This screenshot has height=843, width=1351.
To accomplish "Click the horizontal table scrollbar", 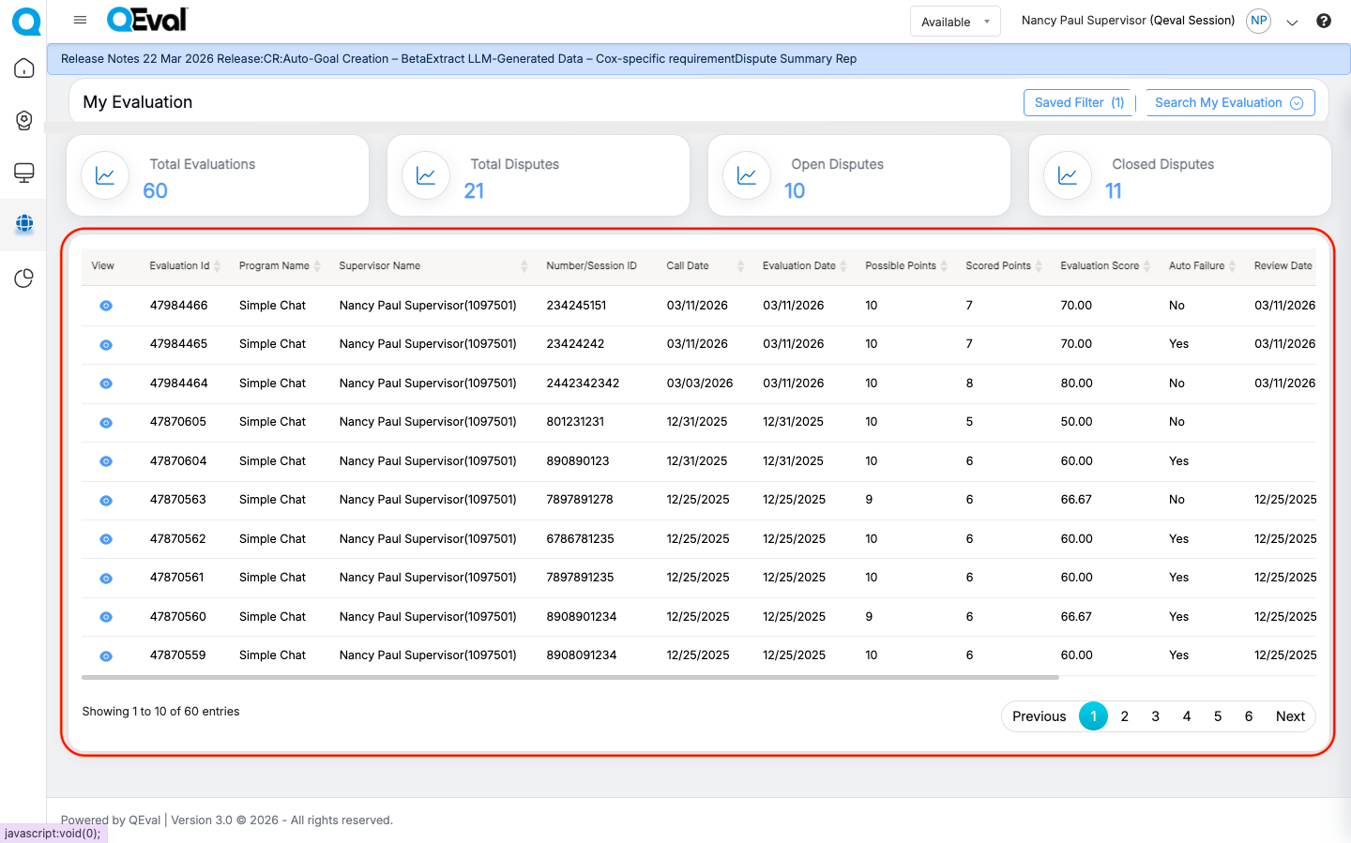I will coord(569,677).
